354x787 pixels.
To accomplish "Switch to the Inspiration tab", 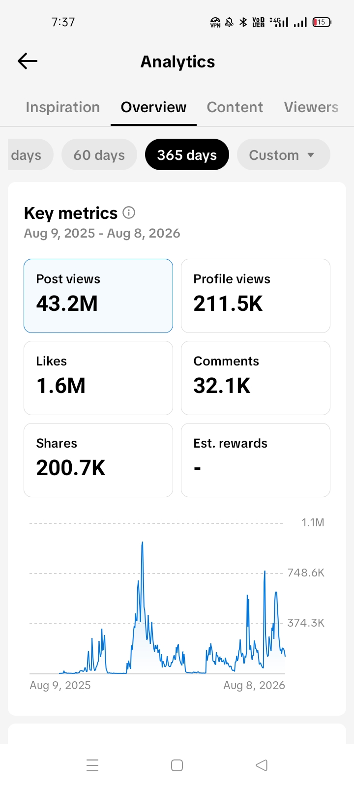I will tap(62, 107).
